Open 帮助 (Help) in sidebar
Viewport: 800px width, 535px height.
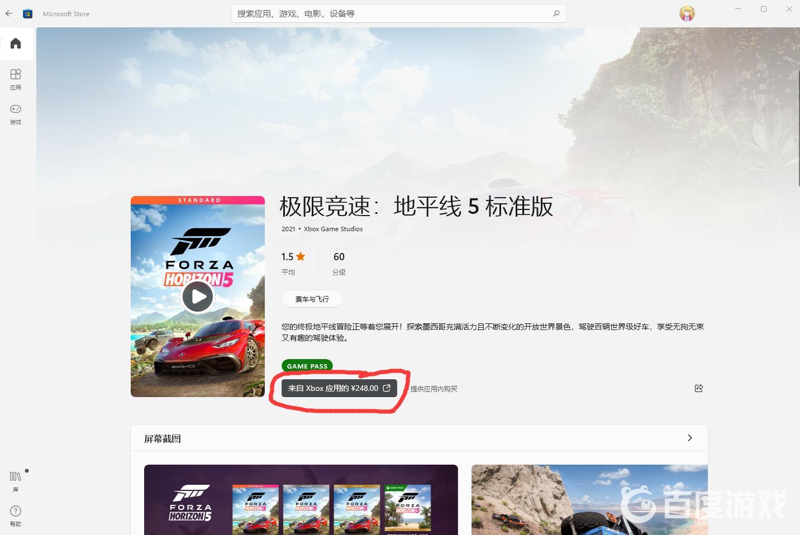16,516
